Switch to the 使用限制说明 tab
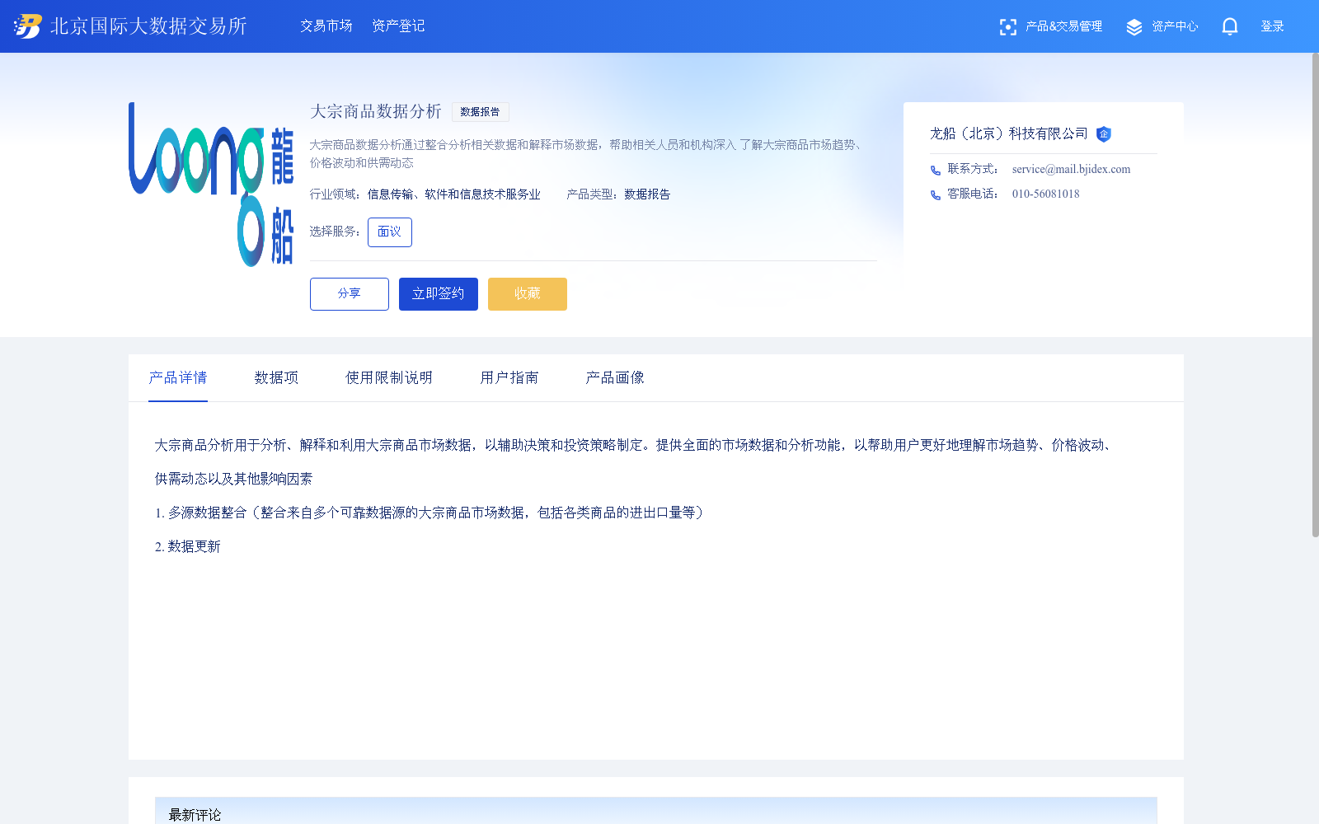The width and height of the screenshot is (1319, 824). coord(389,378)
